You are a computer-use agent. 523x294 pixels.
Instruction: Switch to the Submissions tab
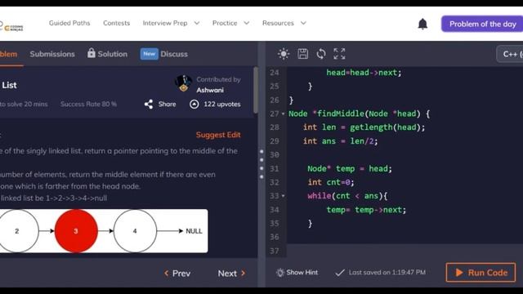click(x=52, y=54)
